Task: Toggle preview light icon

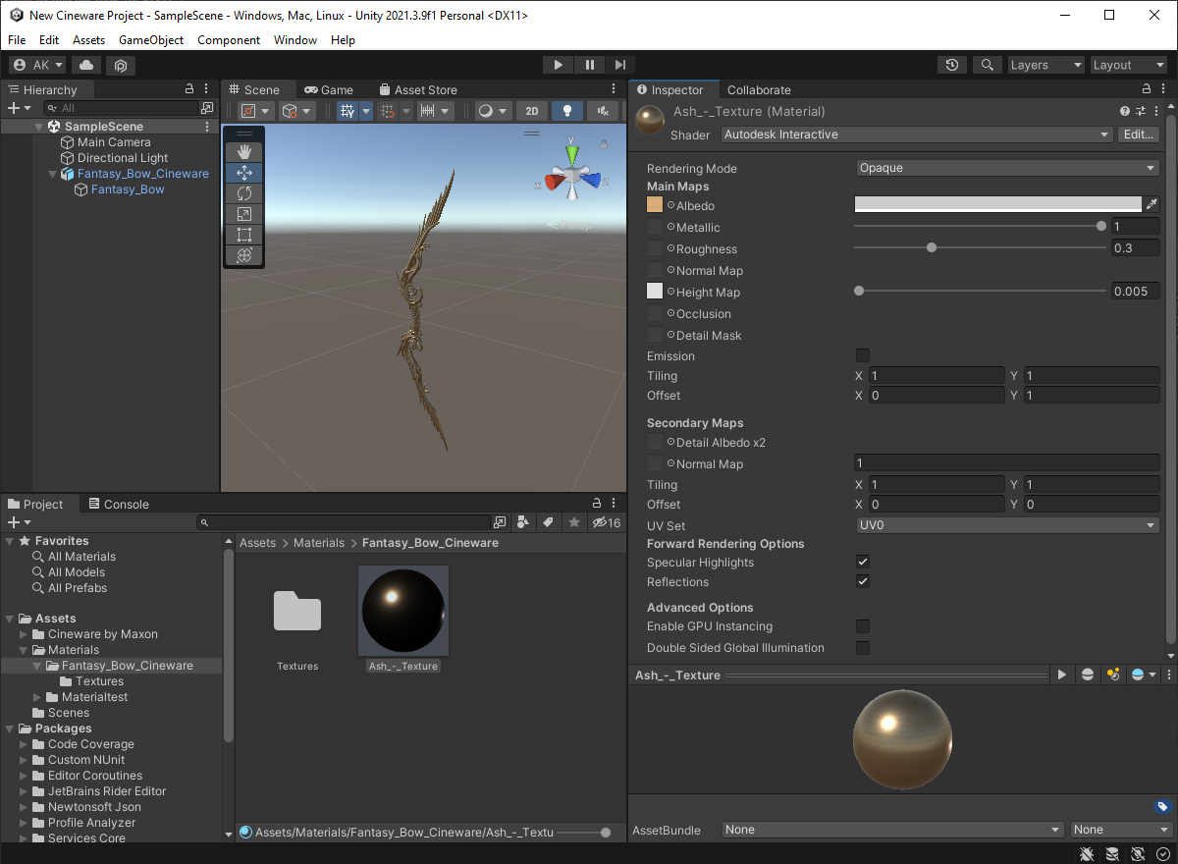Action: 1113,675
